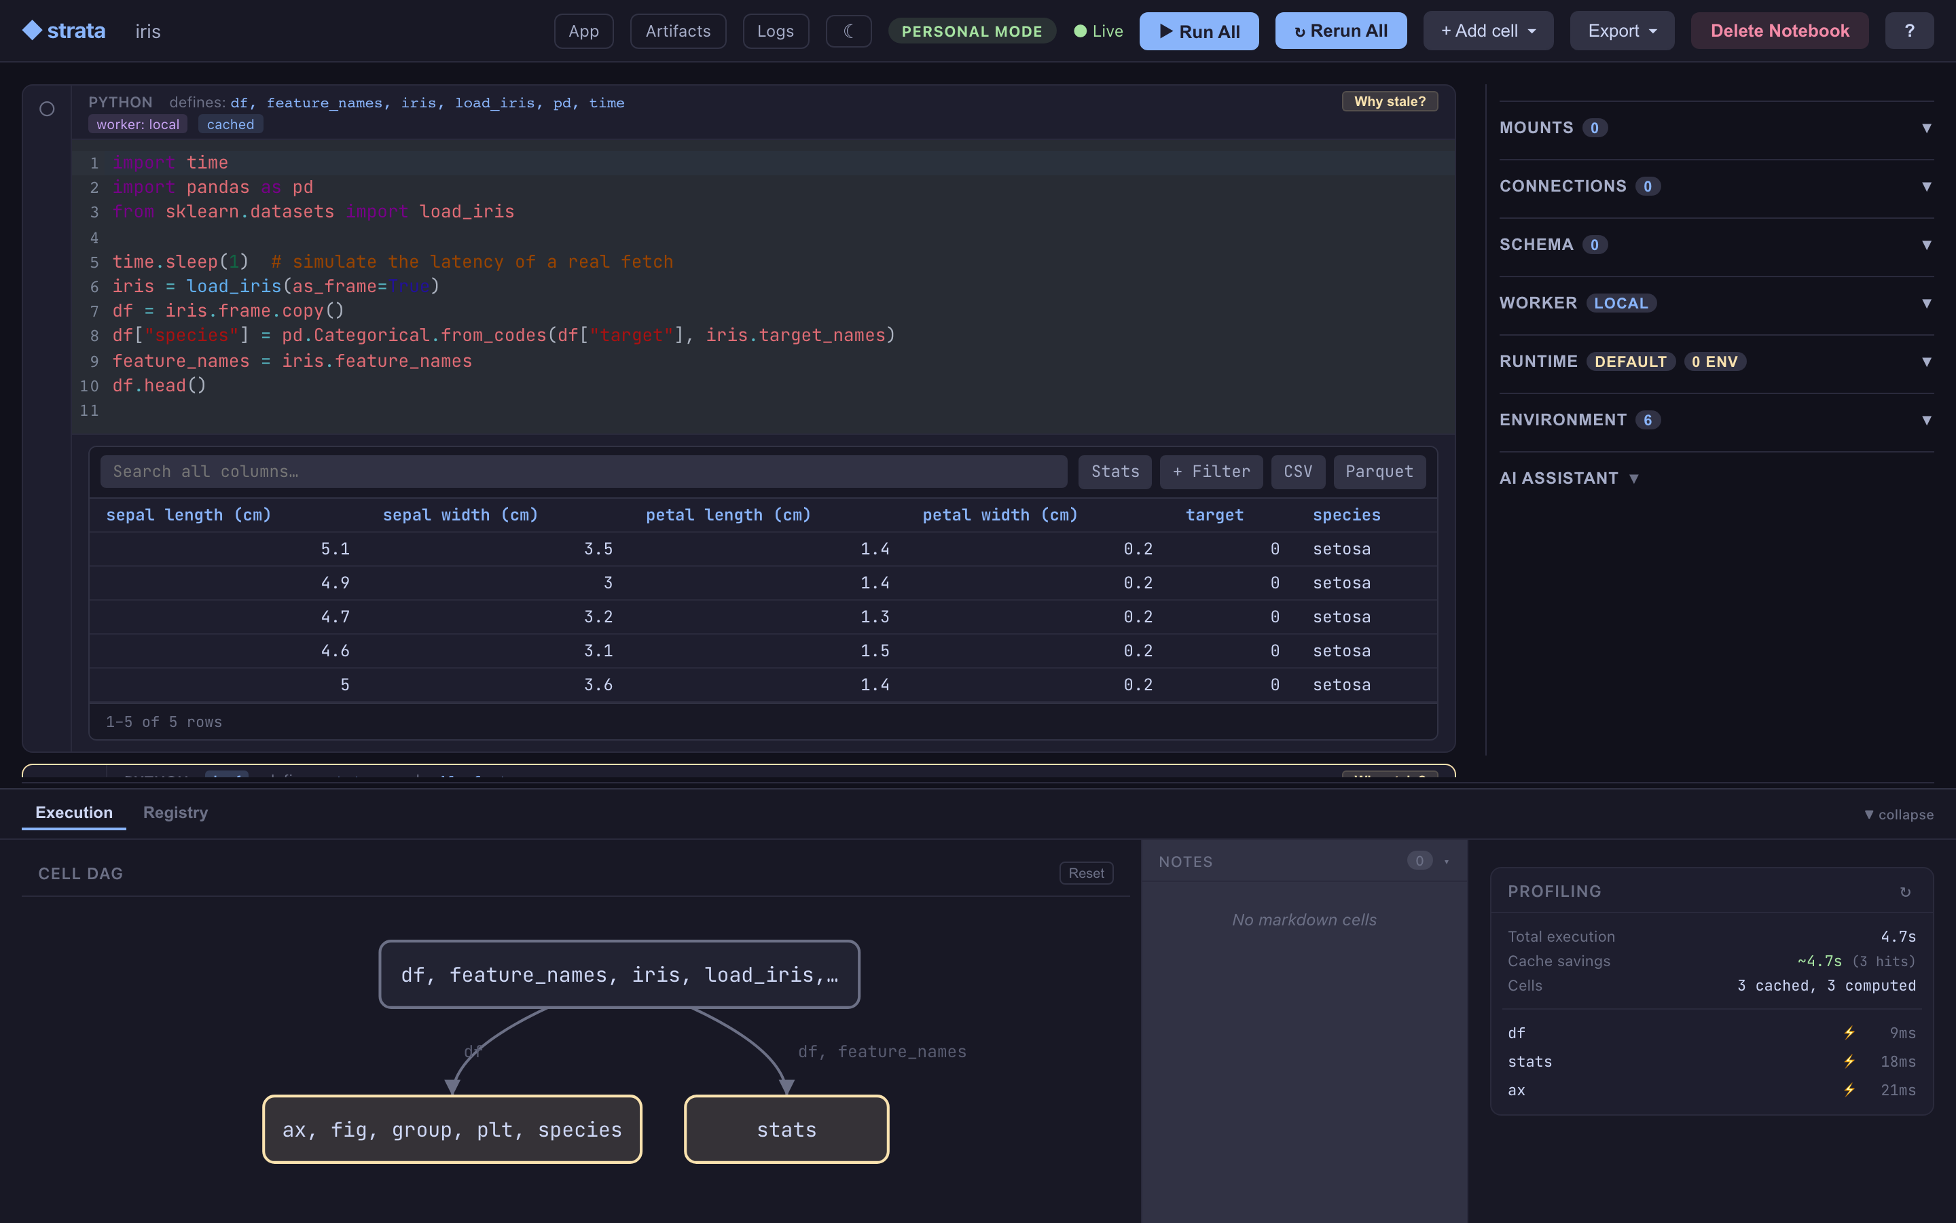Expand the Environment section
The height and width of the screenshot is (1223, 1956).
click(x=1716, y=420)
